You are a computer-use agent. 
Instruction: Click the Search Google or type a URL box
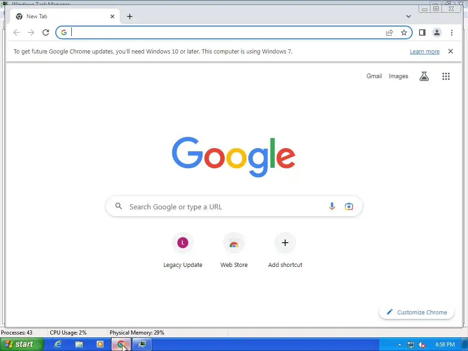click(x=234, y=206)
